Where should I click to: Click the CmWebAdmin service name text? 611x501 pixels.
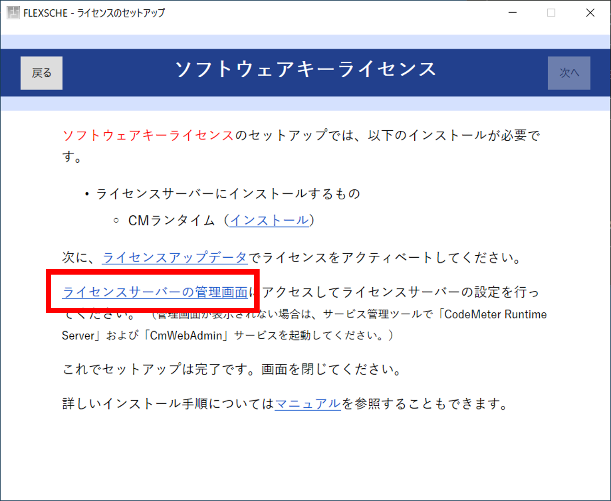[186, 336]
